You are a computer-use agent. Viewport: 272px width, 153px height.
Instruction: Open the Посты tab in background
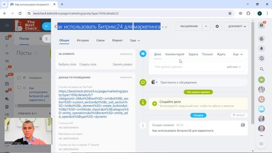[24, 39]
